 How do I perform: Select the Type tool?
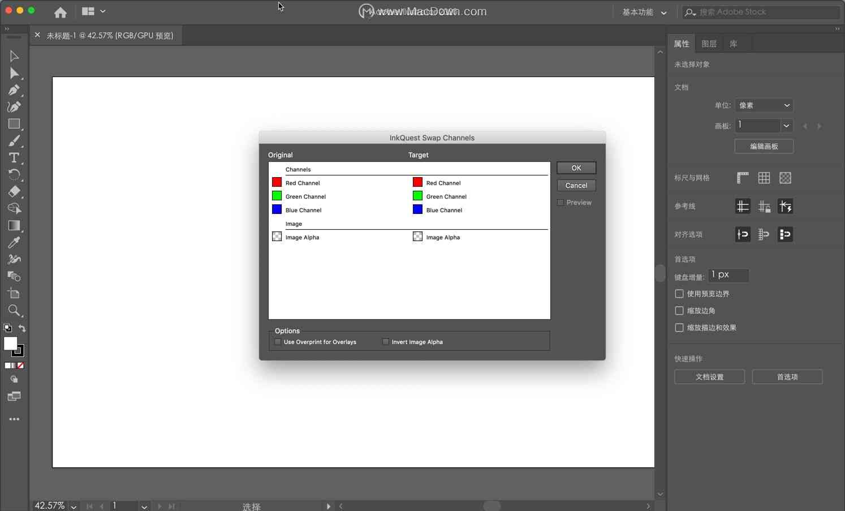(14, 158)
